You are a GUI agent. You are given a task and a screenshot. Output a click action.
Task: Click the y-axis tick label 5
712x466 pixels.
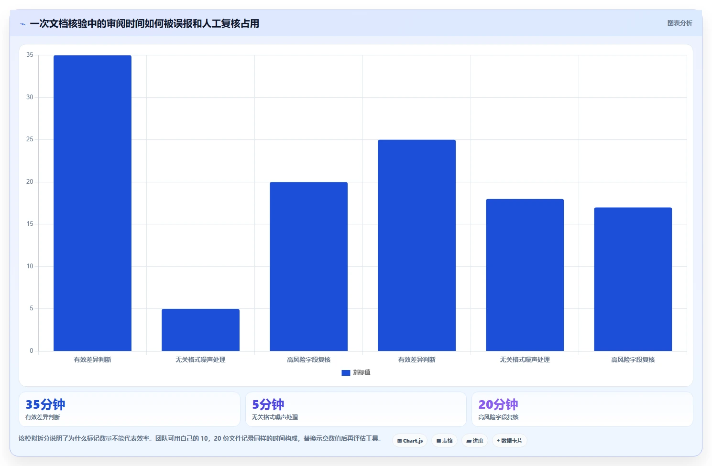32,308
